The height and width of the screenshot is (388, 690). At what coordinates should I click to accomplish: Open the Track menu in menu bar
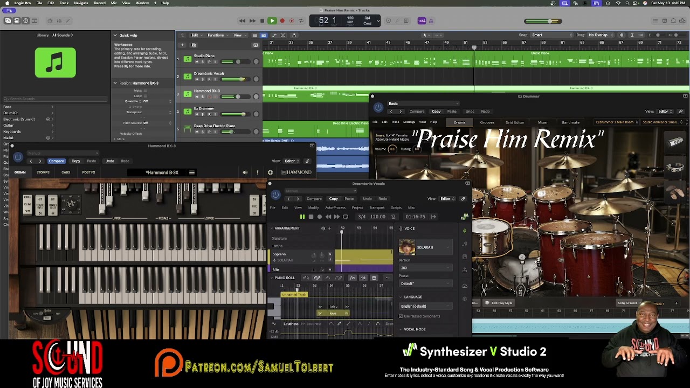click(64, 3)
